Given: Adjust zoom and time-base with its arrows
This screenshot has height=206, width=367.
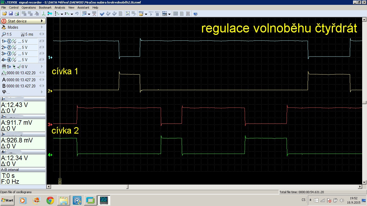Looking at the screenshot, I should (42, 34).
